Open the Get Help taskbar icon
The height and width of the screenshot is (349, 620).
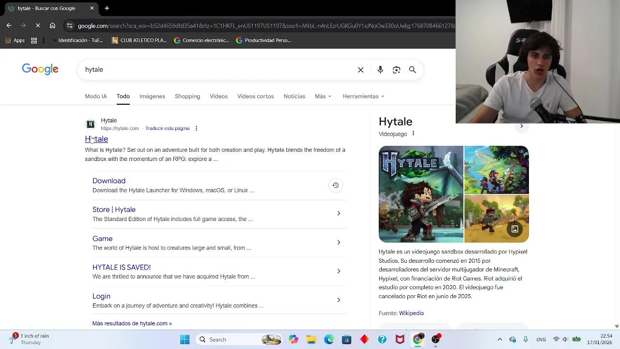pos(382,339)
